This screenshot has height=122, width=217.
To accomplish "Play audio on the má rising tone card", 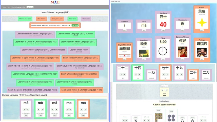I will coord(85,109).
